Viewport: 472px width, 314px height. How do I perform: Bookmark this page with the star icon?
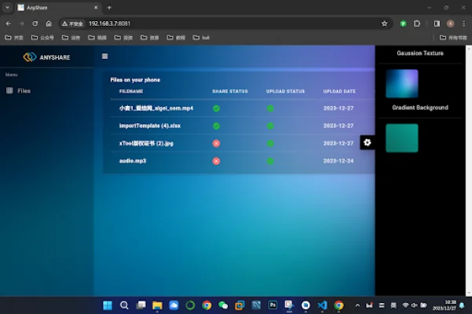[384, 24]
